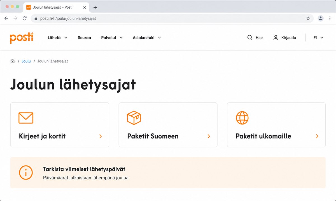Click the package box icon

[134, 118]
